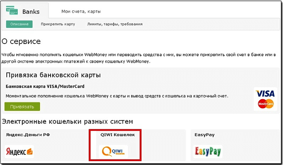Open Лимиты, тарифы, требования section
This screenshot has height=165, width=283.
click(x=115, y=24)
